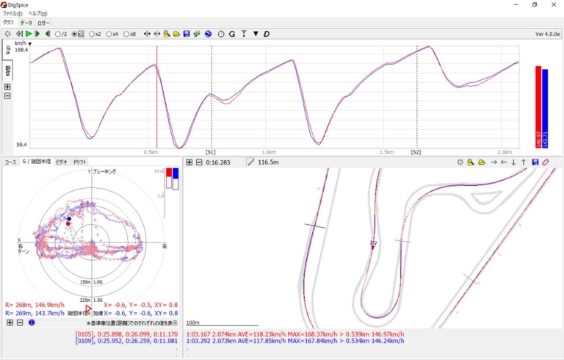Open the ファイル menu
This screenshot has width=564, height=360.
(13, 13)
